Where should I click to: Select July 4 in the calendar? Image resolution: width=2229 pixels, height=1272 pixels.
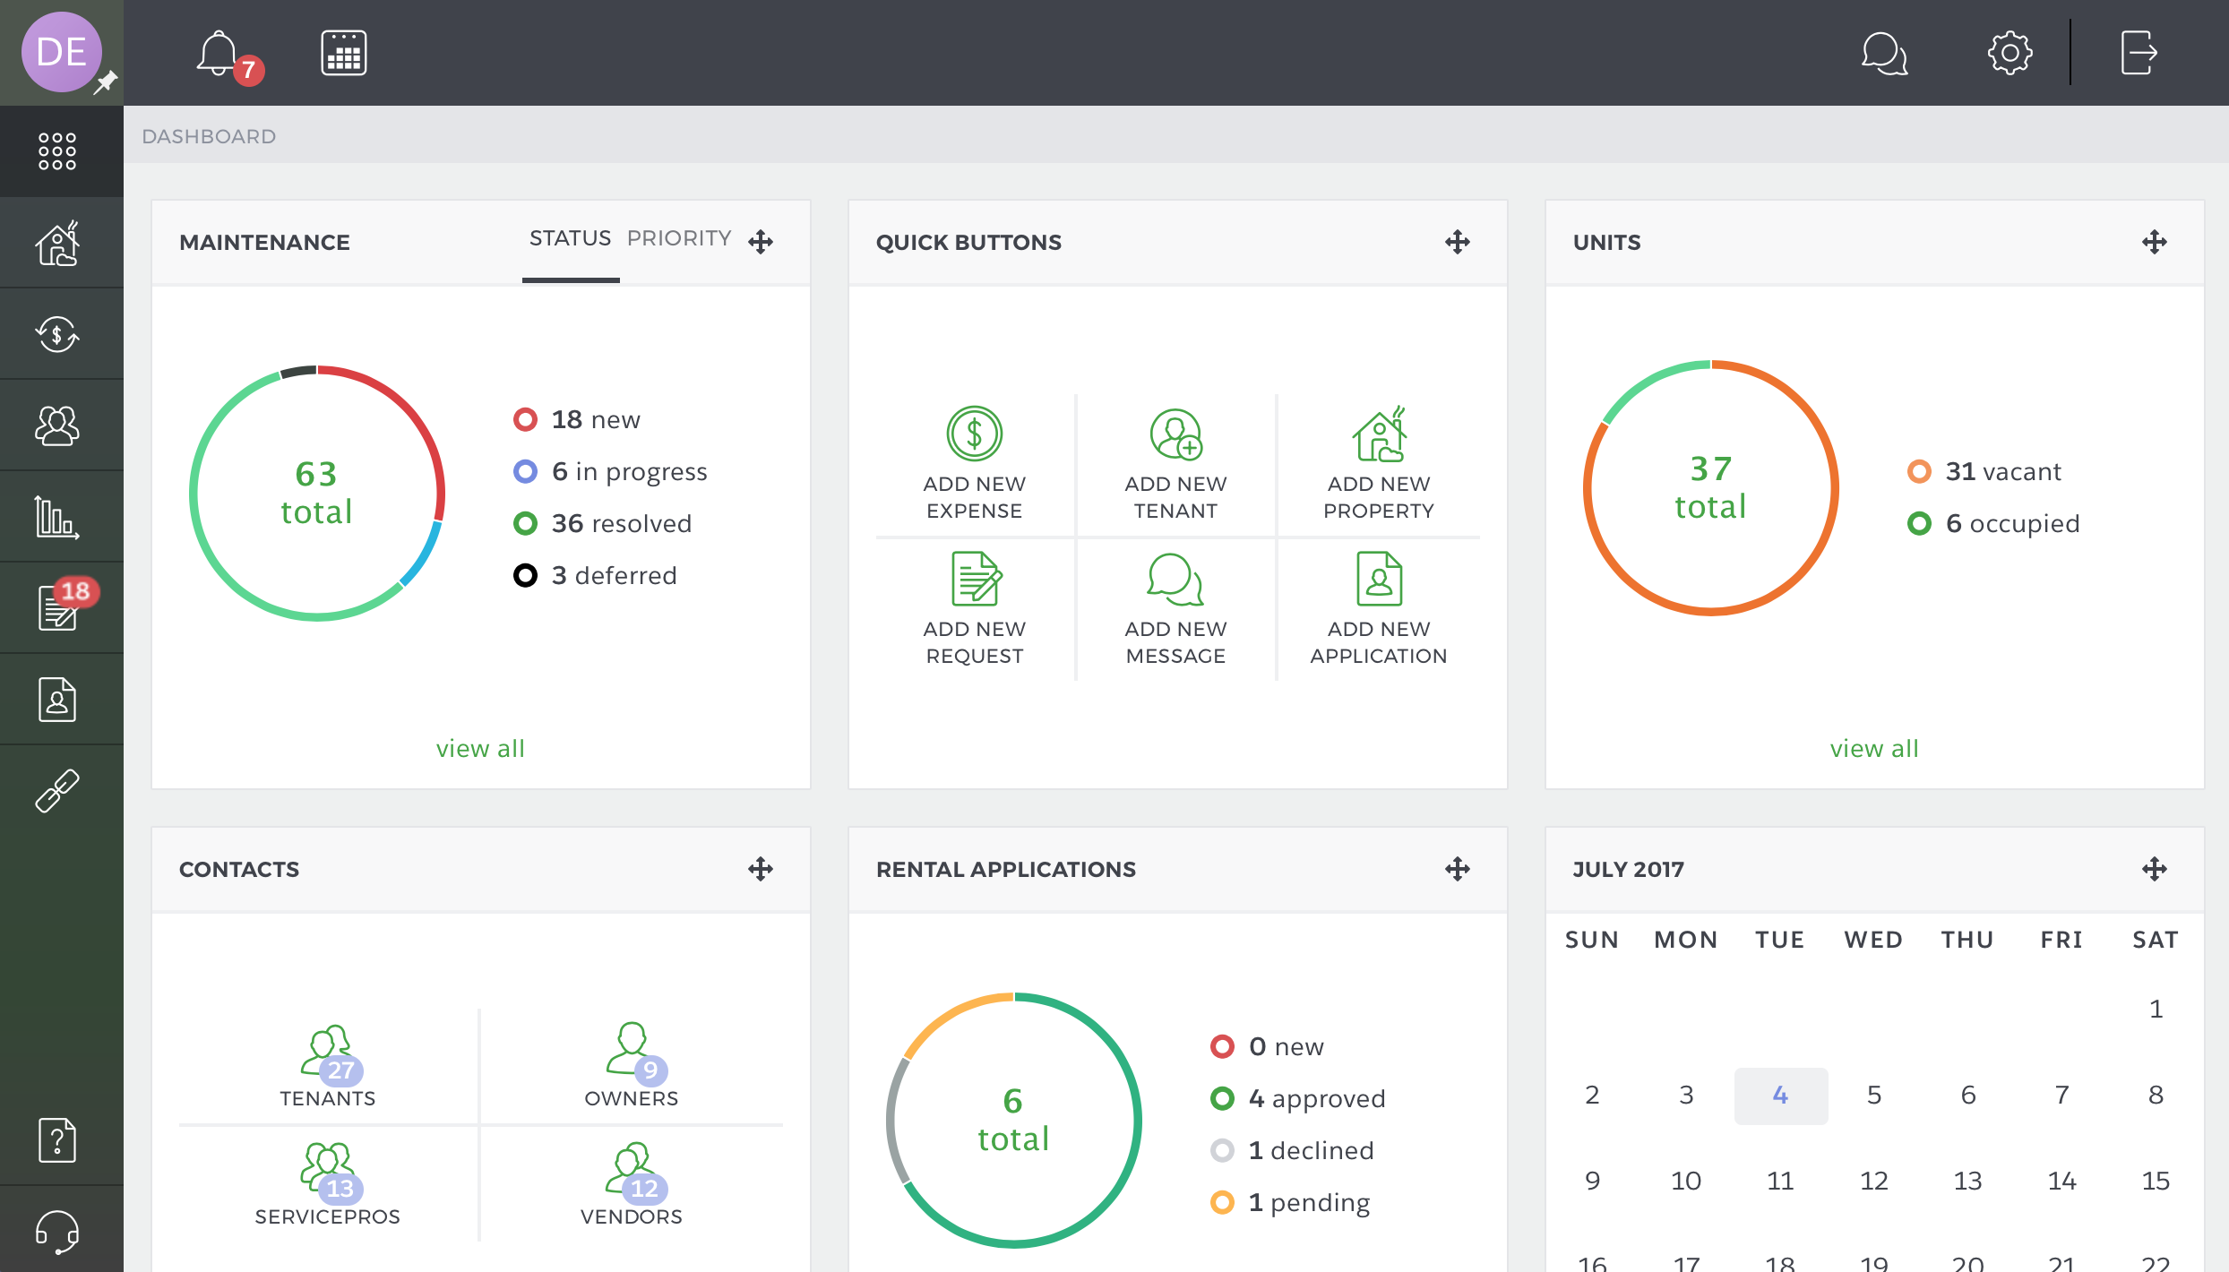coord(1780,1095)
